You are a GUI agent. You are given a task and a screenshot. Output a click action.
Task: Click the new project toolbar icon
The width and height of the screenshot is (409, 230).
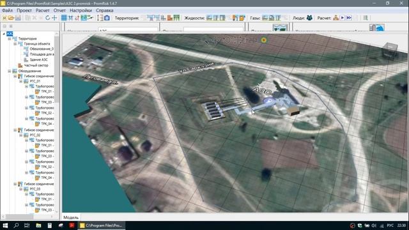4,18
